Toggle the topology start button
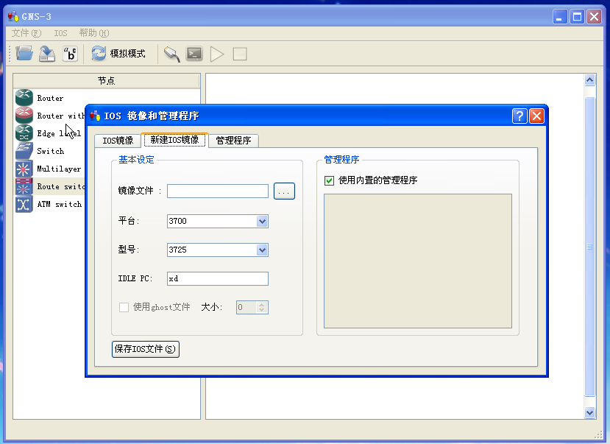Viewport: 610px width, 444px height. (216, 53)
